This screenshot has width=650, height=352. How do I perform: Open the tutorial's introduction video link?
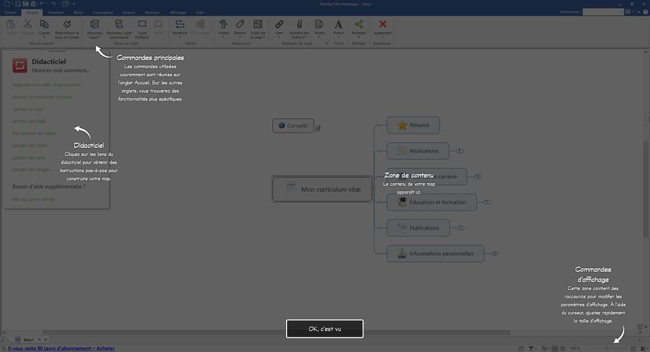(x=46, y=85)
